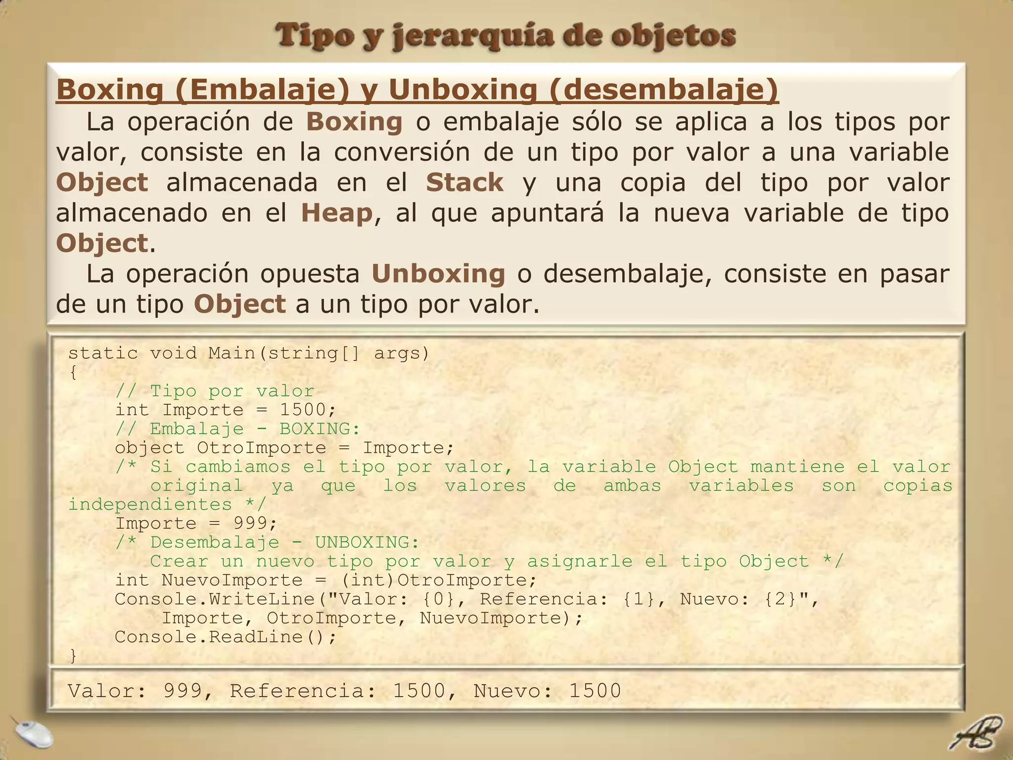Click code line 'int Importe = 1500;'

pyautogui.click(x=226, y=410)
